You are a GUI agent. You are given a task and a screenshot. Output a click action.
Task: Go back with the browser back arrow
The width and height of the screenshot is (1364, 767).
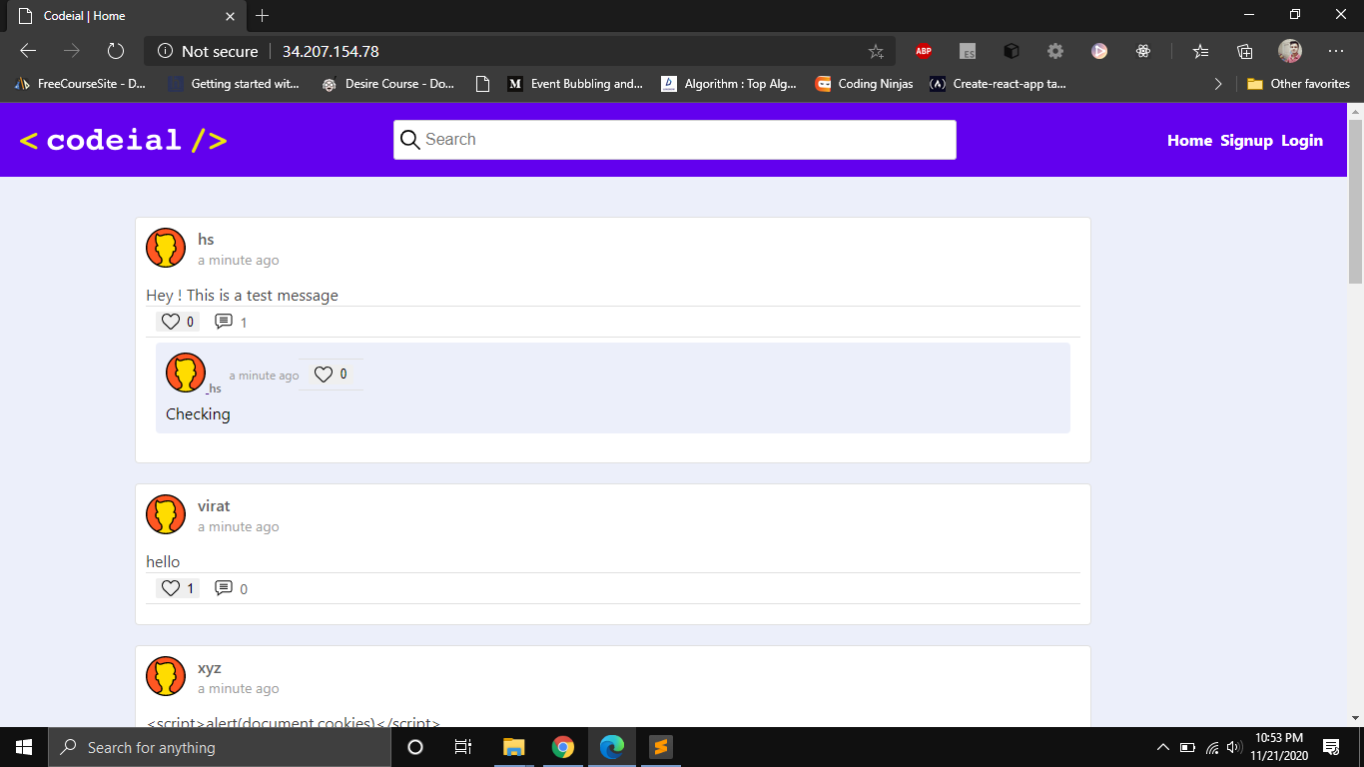(x=28, y=51)
